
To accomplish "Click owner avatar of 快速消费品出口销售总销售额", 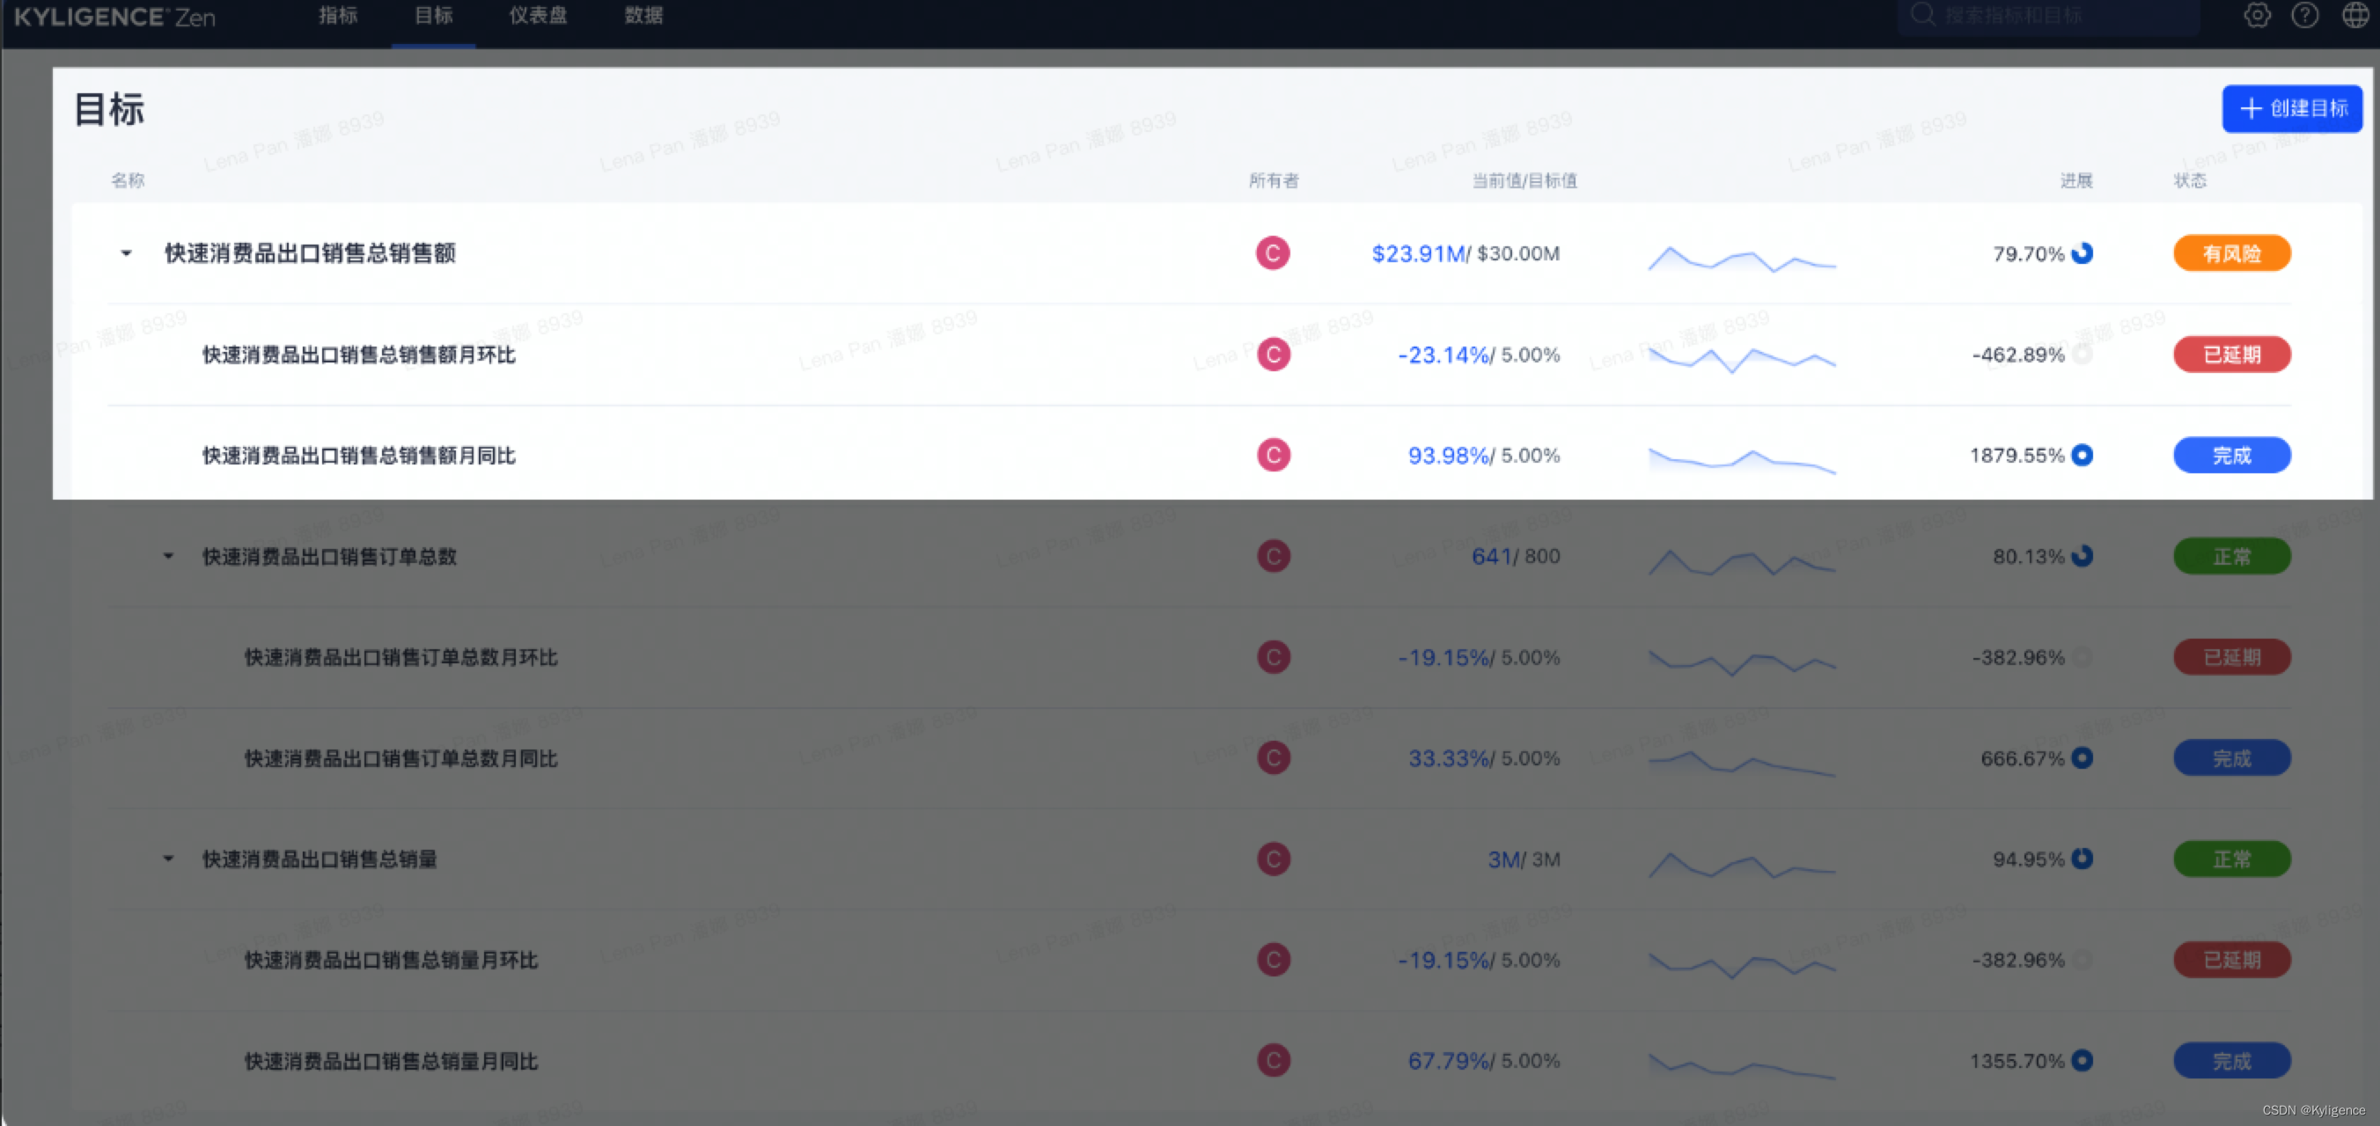I will [x=1272, y=253].
